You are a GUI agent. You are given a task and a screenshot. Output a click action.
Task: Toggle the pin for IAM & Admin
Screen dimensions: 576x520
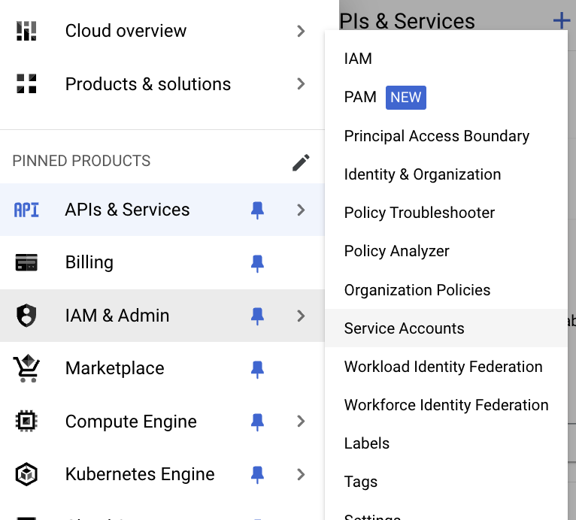257,316
